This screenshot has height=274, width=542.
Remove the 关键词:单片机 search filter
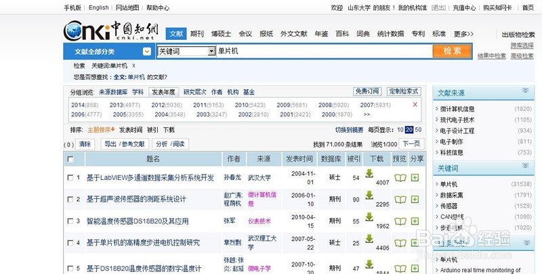tap(133, 66)
